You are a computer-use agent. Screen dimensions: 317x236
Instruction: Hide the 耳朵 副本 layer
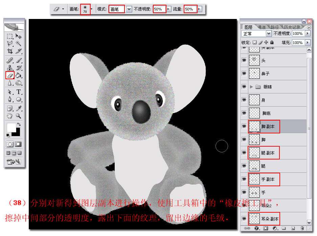tap(244, 219)
